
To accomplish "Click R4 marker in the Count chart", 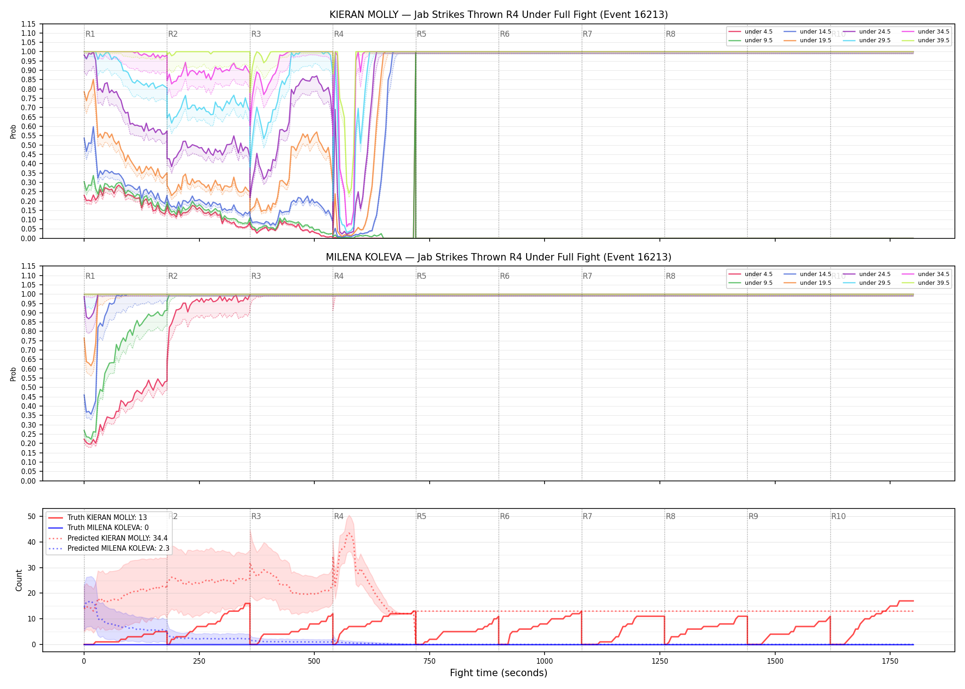I will click(339, 516).
